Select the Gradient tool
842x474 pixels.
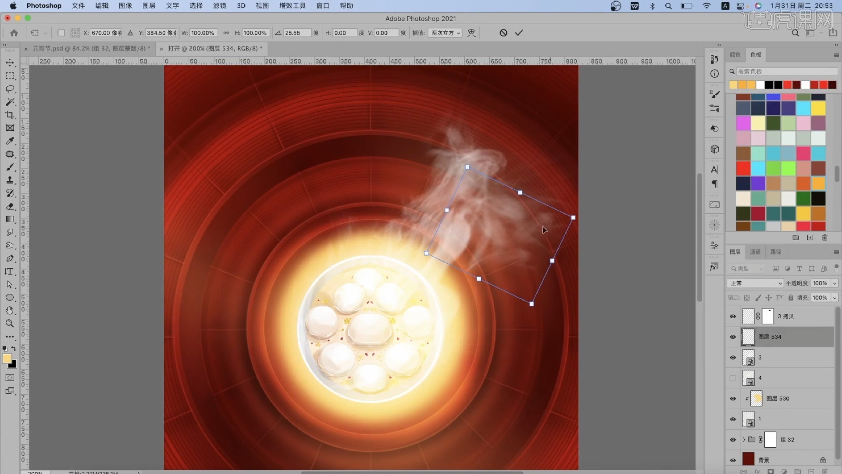(x=10, y=219)
